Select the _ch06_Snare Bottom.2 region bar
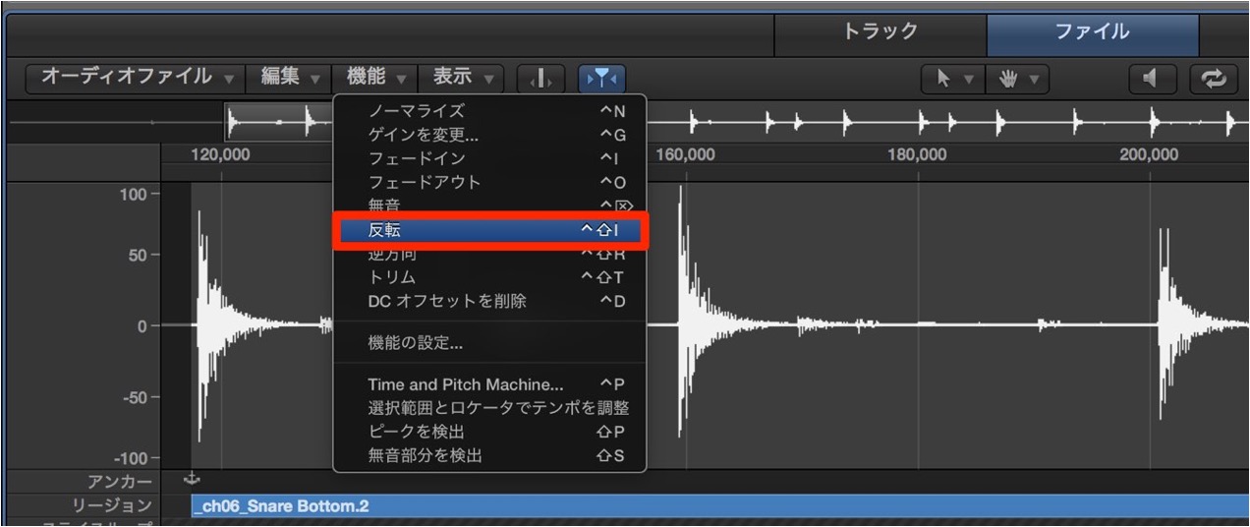 tap(719, 506)
